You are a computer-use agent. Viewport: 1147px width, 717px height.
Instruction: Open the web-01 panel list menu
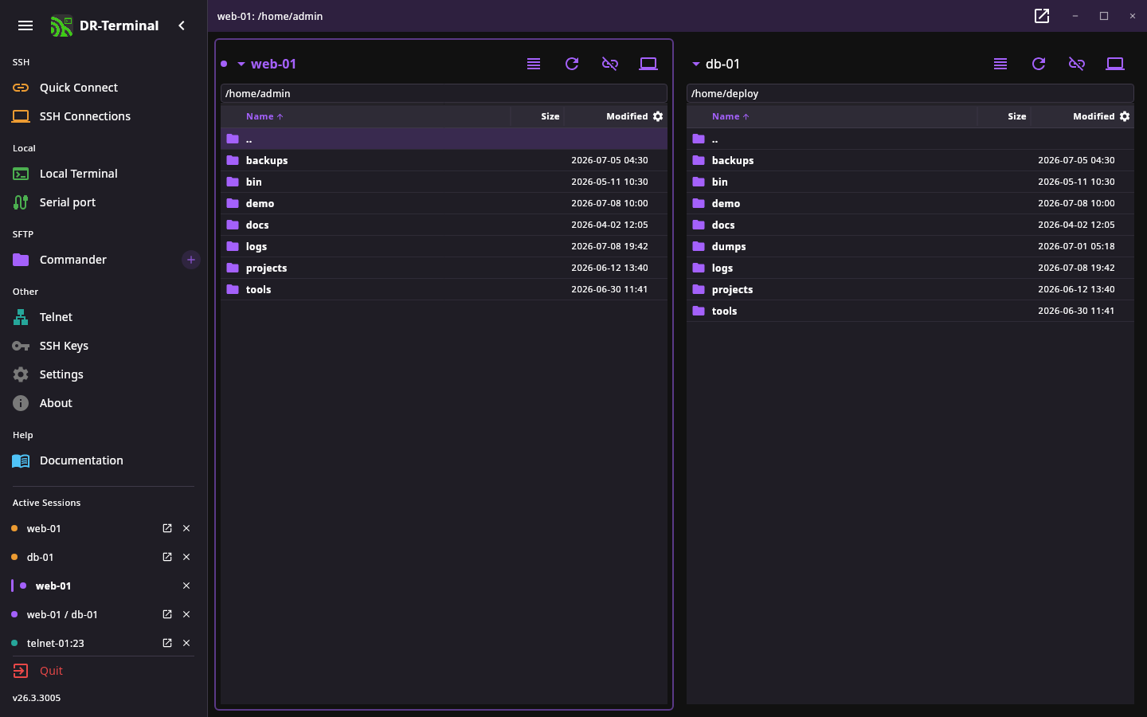[534, 64]
